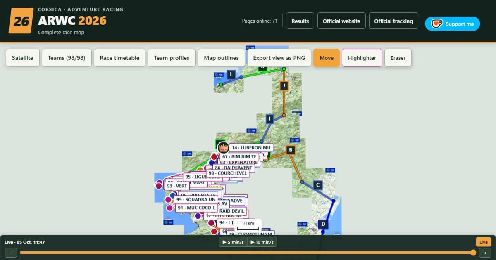Click the magenta dot beside 93 VERT

(x=159, y=186)
